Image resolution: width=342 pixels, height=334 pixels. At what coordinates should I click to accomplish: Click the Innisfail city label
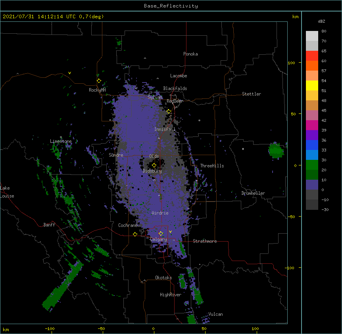165,129
